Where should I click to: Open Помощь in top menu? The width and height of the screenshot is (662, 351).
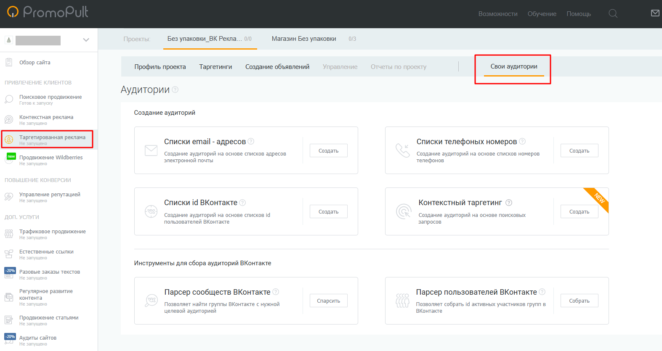[579, 14]
